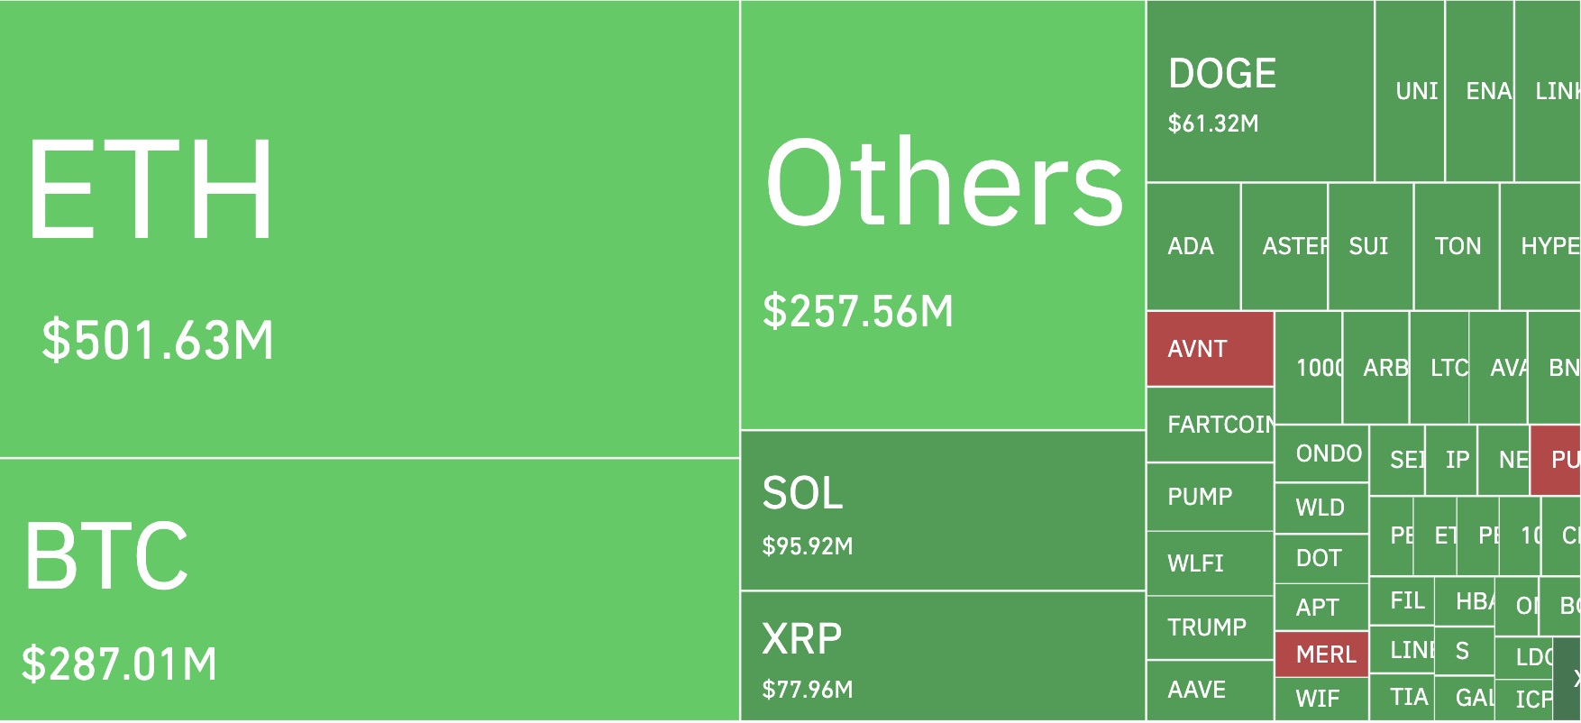Image resolution: width=1581 pixels, height=723 pixels.
Task: Select the TON tile
Action: [x=1457, y=247]
